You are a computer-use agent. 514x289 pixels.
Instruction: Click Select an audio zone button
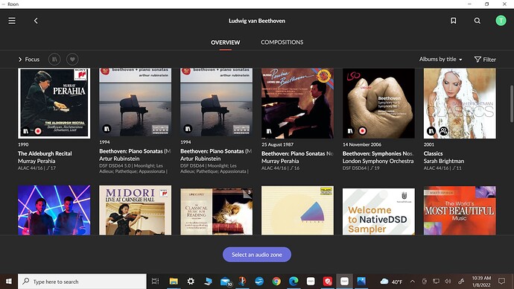point(257,255)
